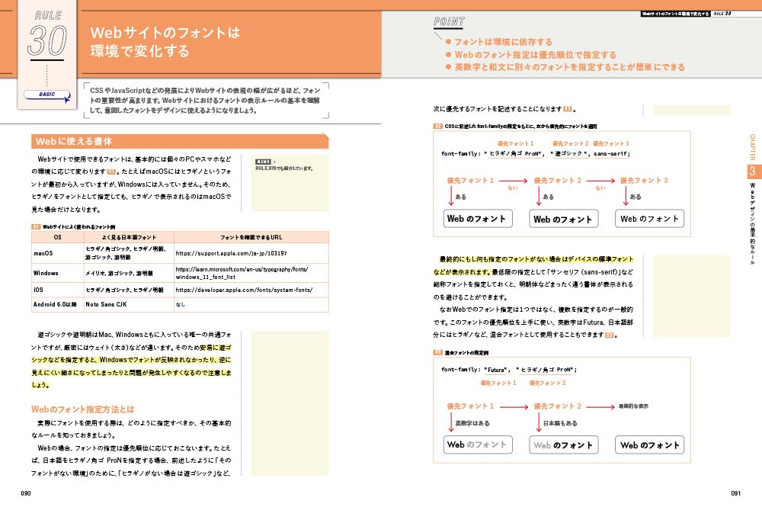Click the BASIC badge with cursor arrow

pyautogui.click(x=47, y=95)
